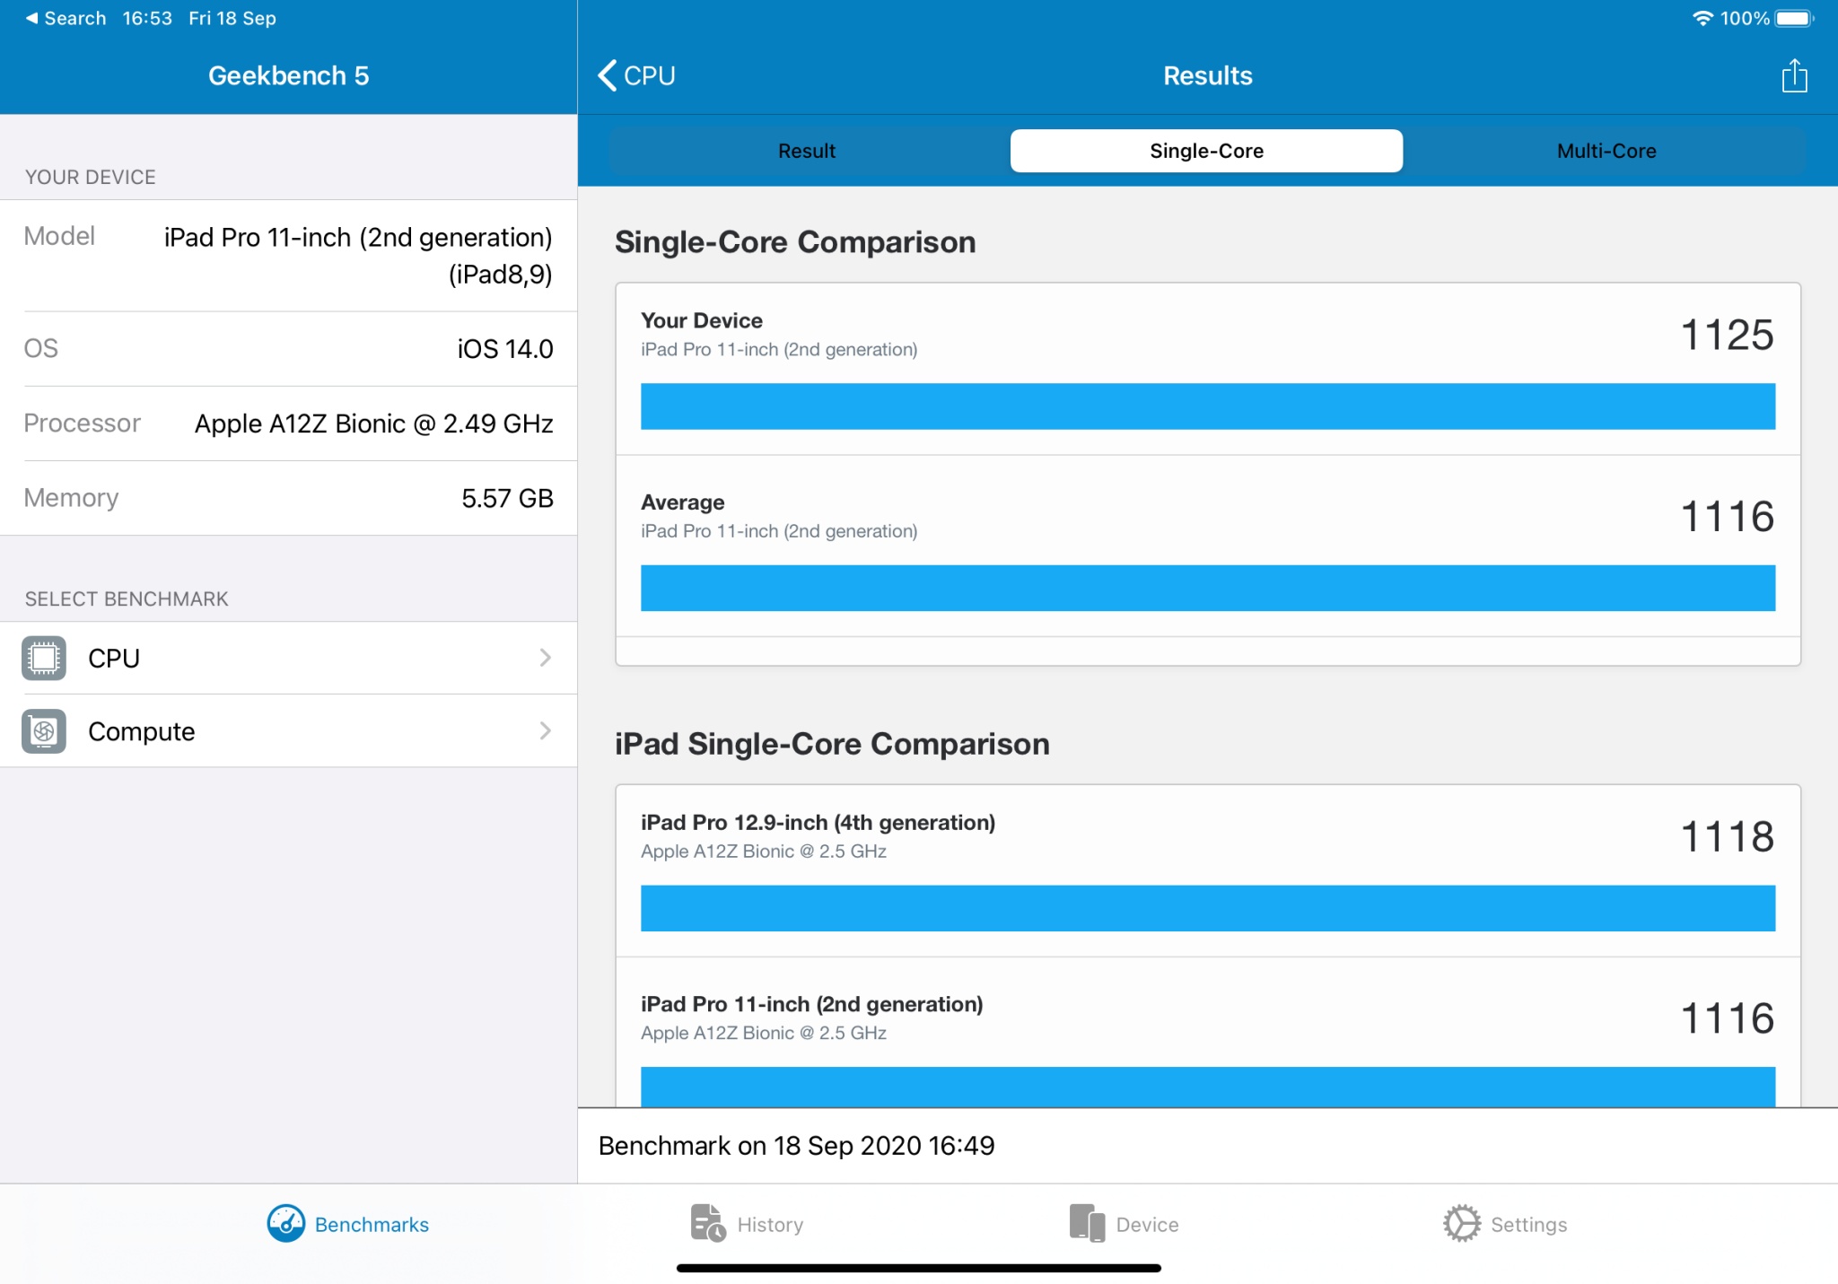Select the Compute benchmark label
The width and height of the screenshot is (1838, 1284).
(x=142, y=731)
